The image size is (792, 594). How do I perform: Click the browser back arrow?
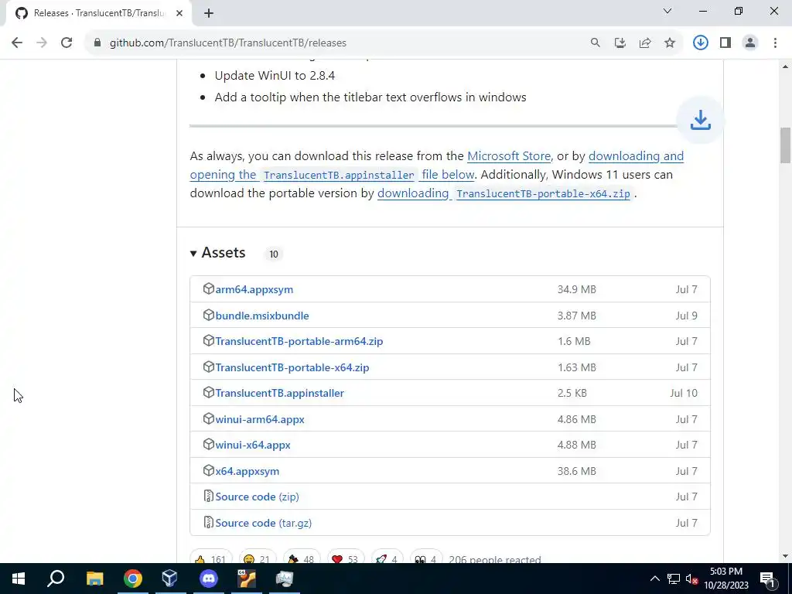click(17, 43)
